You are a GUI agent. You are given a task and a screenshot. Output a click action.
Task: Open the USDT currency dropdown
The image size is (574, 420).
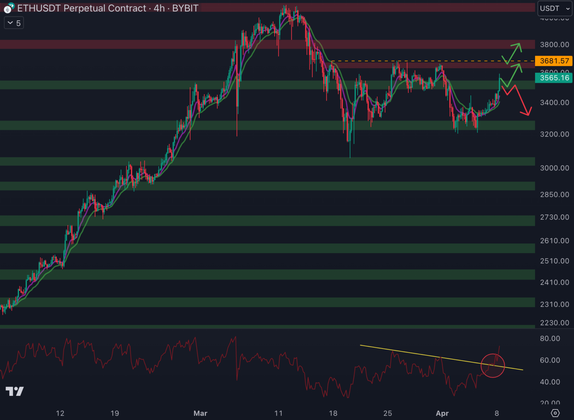point(555,8)
